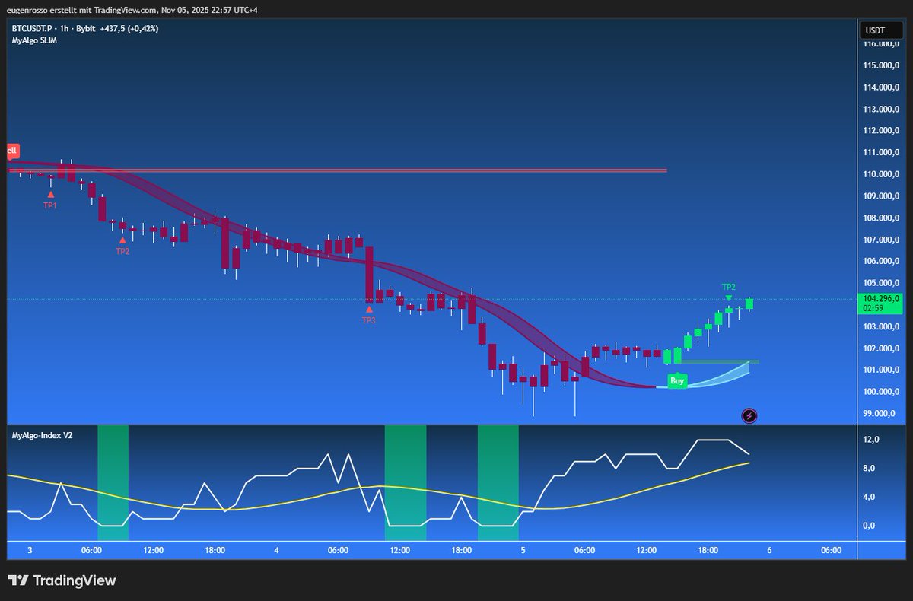Click the date label 5 on time axis
913x601 pixels.
click(523, 550)
